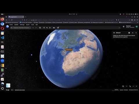Image resolution: width=139 pixels, height=104 pixels.
Task: Open Firefox from the dock
Action: [2, 19]
